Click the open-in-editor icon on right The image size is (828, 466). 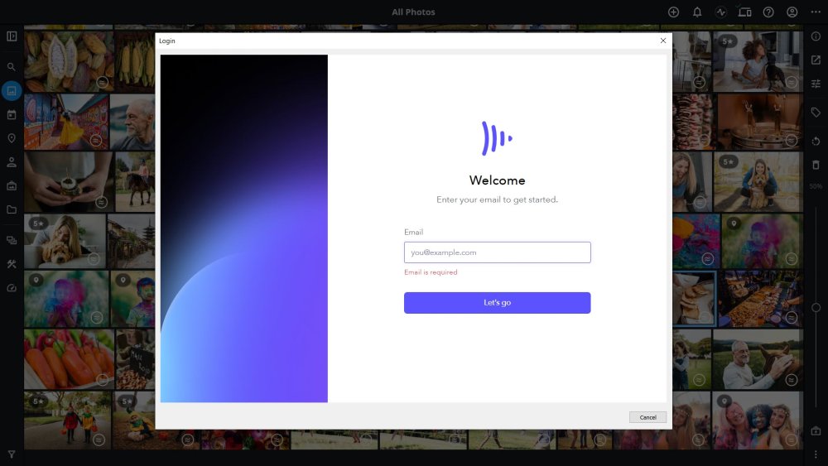816,60
